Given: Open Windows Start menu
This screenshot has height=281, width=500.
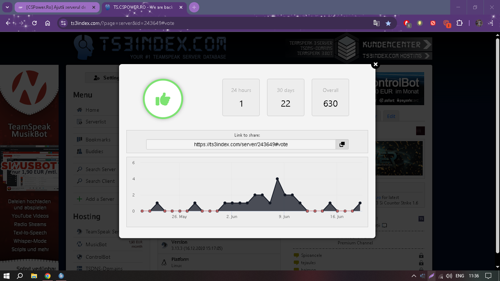Looking at the screenshot, I should pyautogui.click(x=7, y=276).
